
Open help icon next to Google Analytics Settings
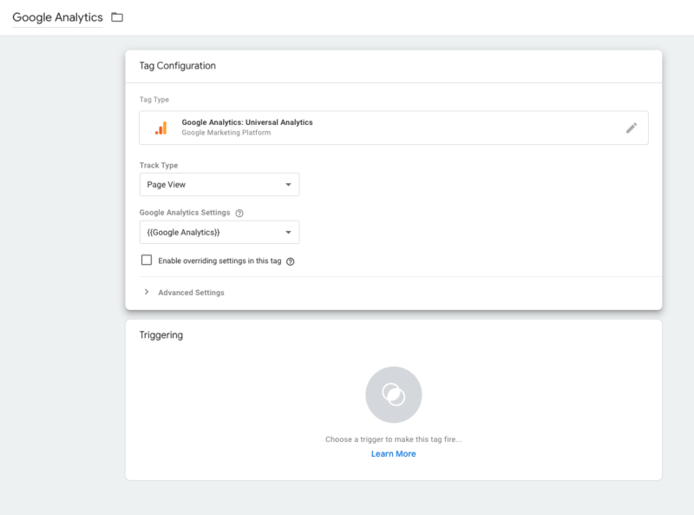[239, 213]
